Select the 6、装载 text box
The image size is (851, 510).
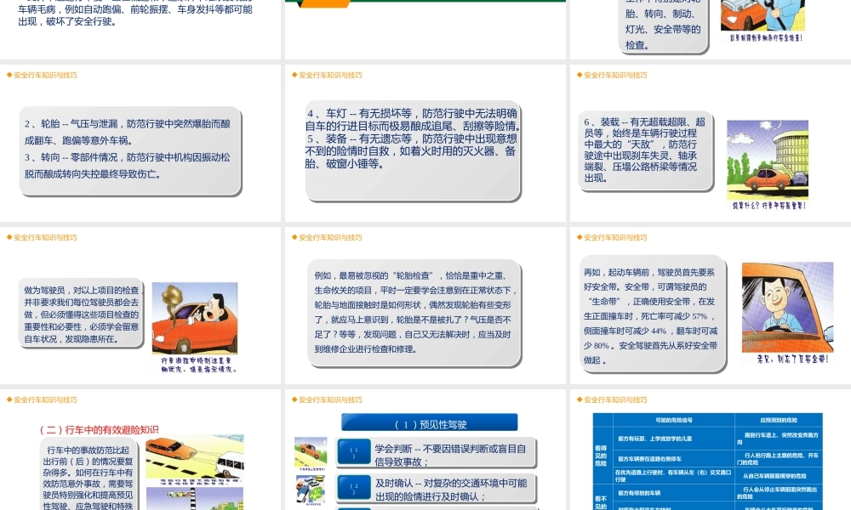click(x=646, y=150)
